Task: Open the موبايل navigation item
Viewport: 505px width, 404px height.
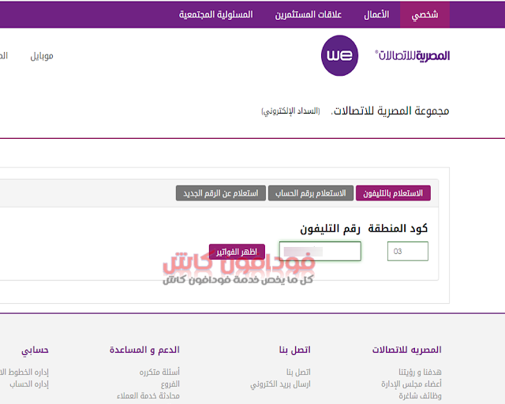Action: pyautogui.click(x=42, y=56)
